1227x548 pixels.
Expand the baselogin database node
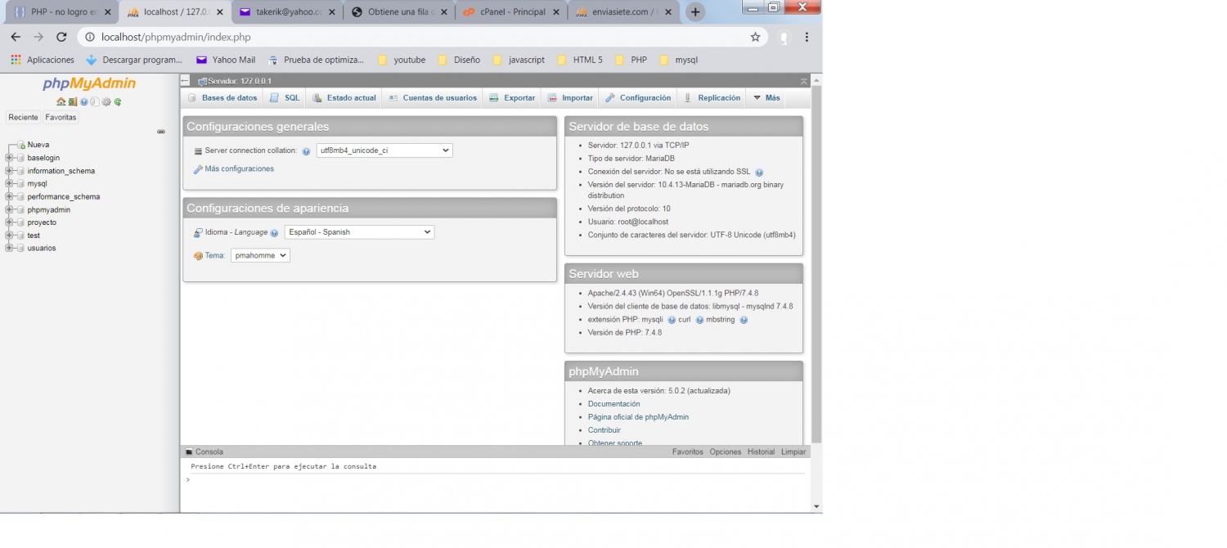[x=9, y=158]
